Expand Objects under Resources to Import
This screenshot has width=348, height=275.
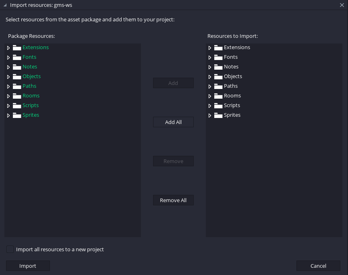(210, 76)
